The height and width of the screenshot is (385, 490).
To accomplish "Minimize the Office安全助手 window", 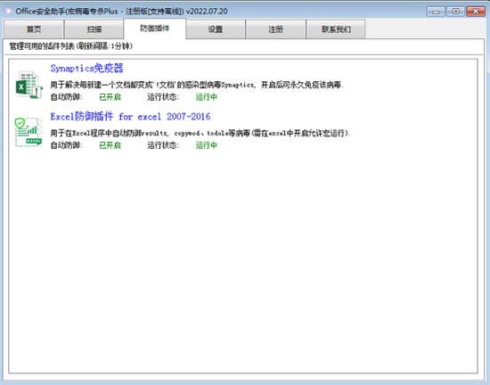I will tap(436, 12).
